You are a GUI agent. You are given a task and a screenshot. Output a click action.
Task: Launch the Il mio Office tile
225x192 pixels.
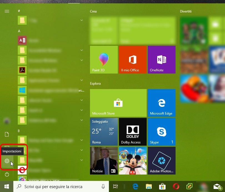coord(132,60)
